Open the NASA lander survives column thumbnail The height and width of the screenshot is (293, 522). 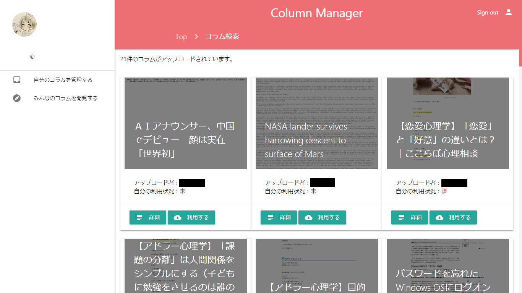[x=316, y=123]
